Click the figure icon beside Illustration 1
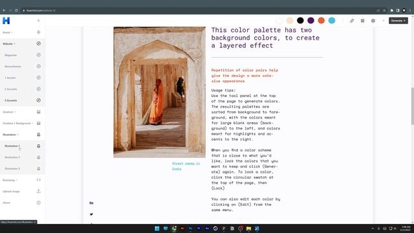The image size is (414, 233). (x=39, y=146)
